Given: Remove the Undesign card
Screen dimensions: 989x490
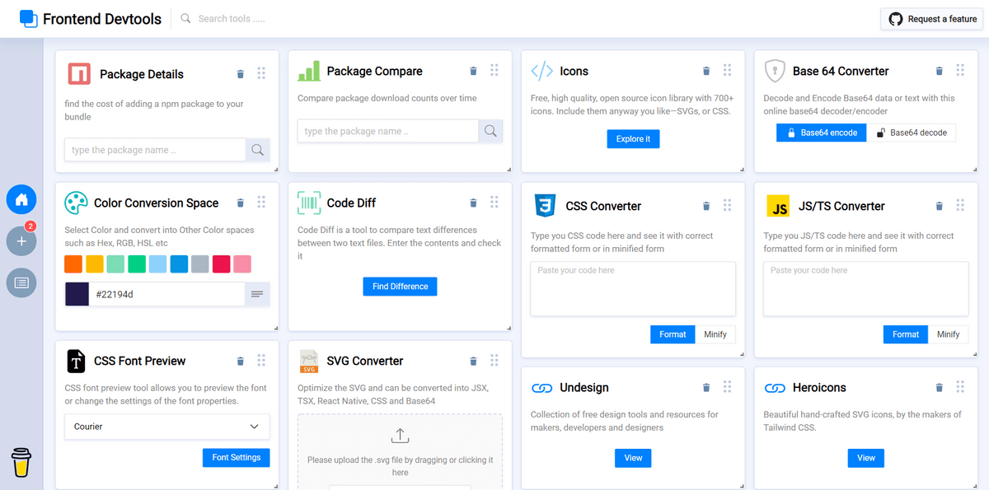Looking at the screenshot, I should point(706,388).
